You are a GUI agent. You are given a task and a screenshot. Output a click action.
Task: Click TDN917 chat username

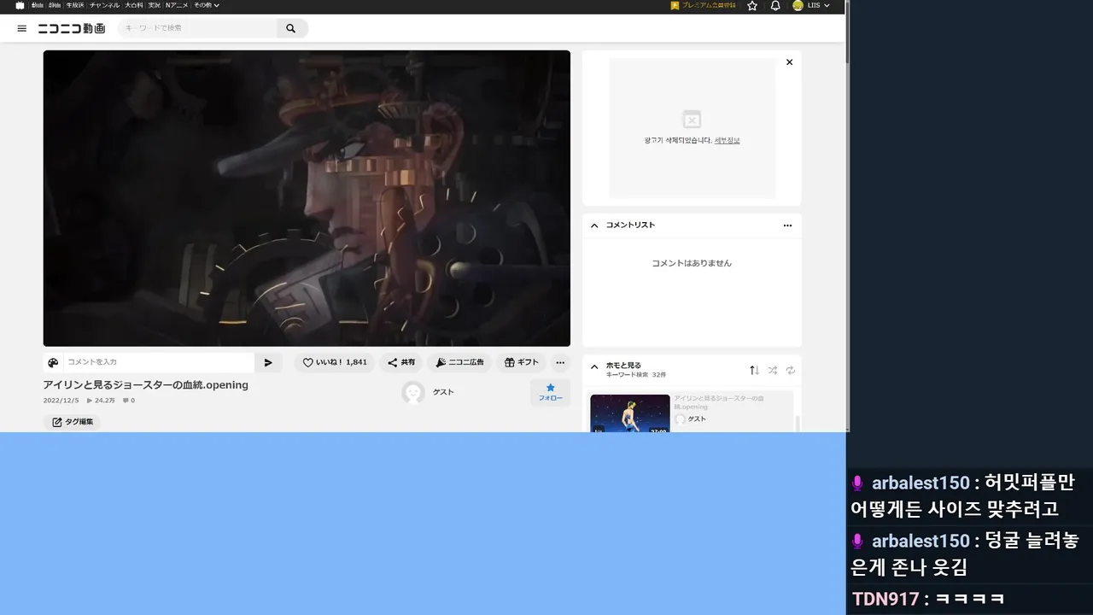tap(886, 599)
